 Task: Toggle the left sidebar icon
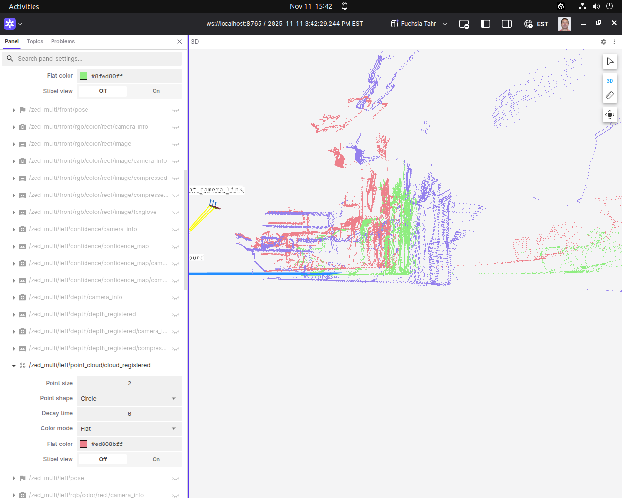click(x=485, y=24)
